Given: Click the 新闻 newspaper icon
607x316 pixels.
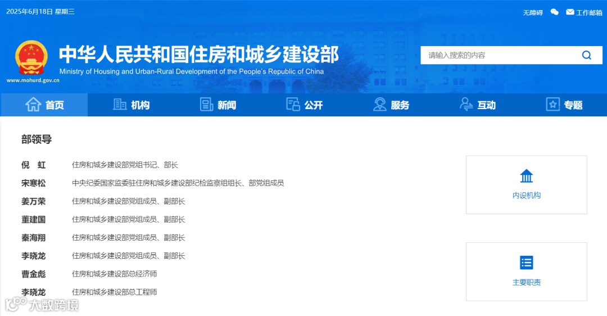Looking at the screenshot, I should (206, 105).
